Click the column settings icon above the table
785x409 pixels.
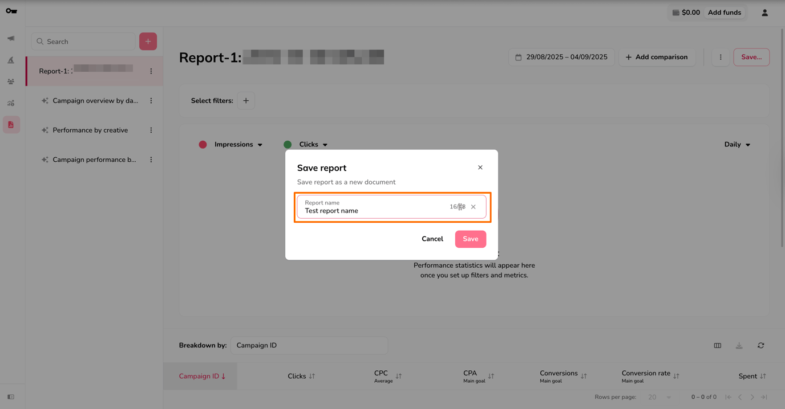[717, 345]
